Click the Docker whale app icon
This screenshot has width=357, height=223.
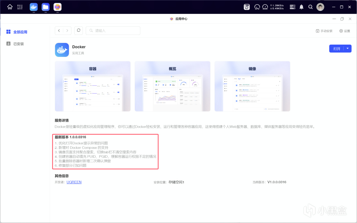pyautogui.click(x=62, y=50)
